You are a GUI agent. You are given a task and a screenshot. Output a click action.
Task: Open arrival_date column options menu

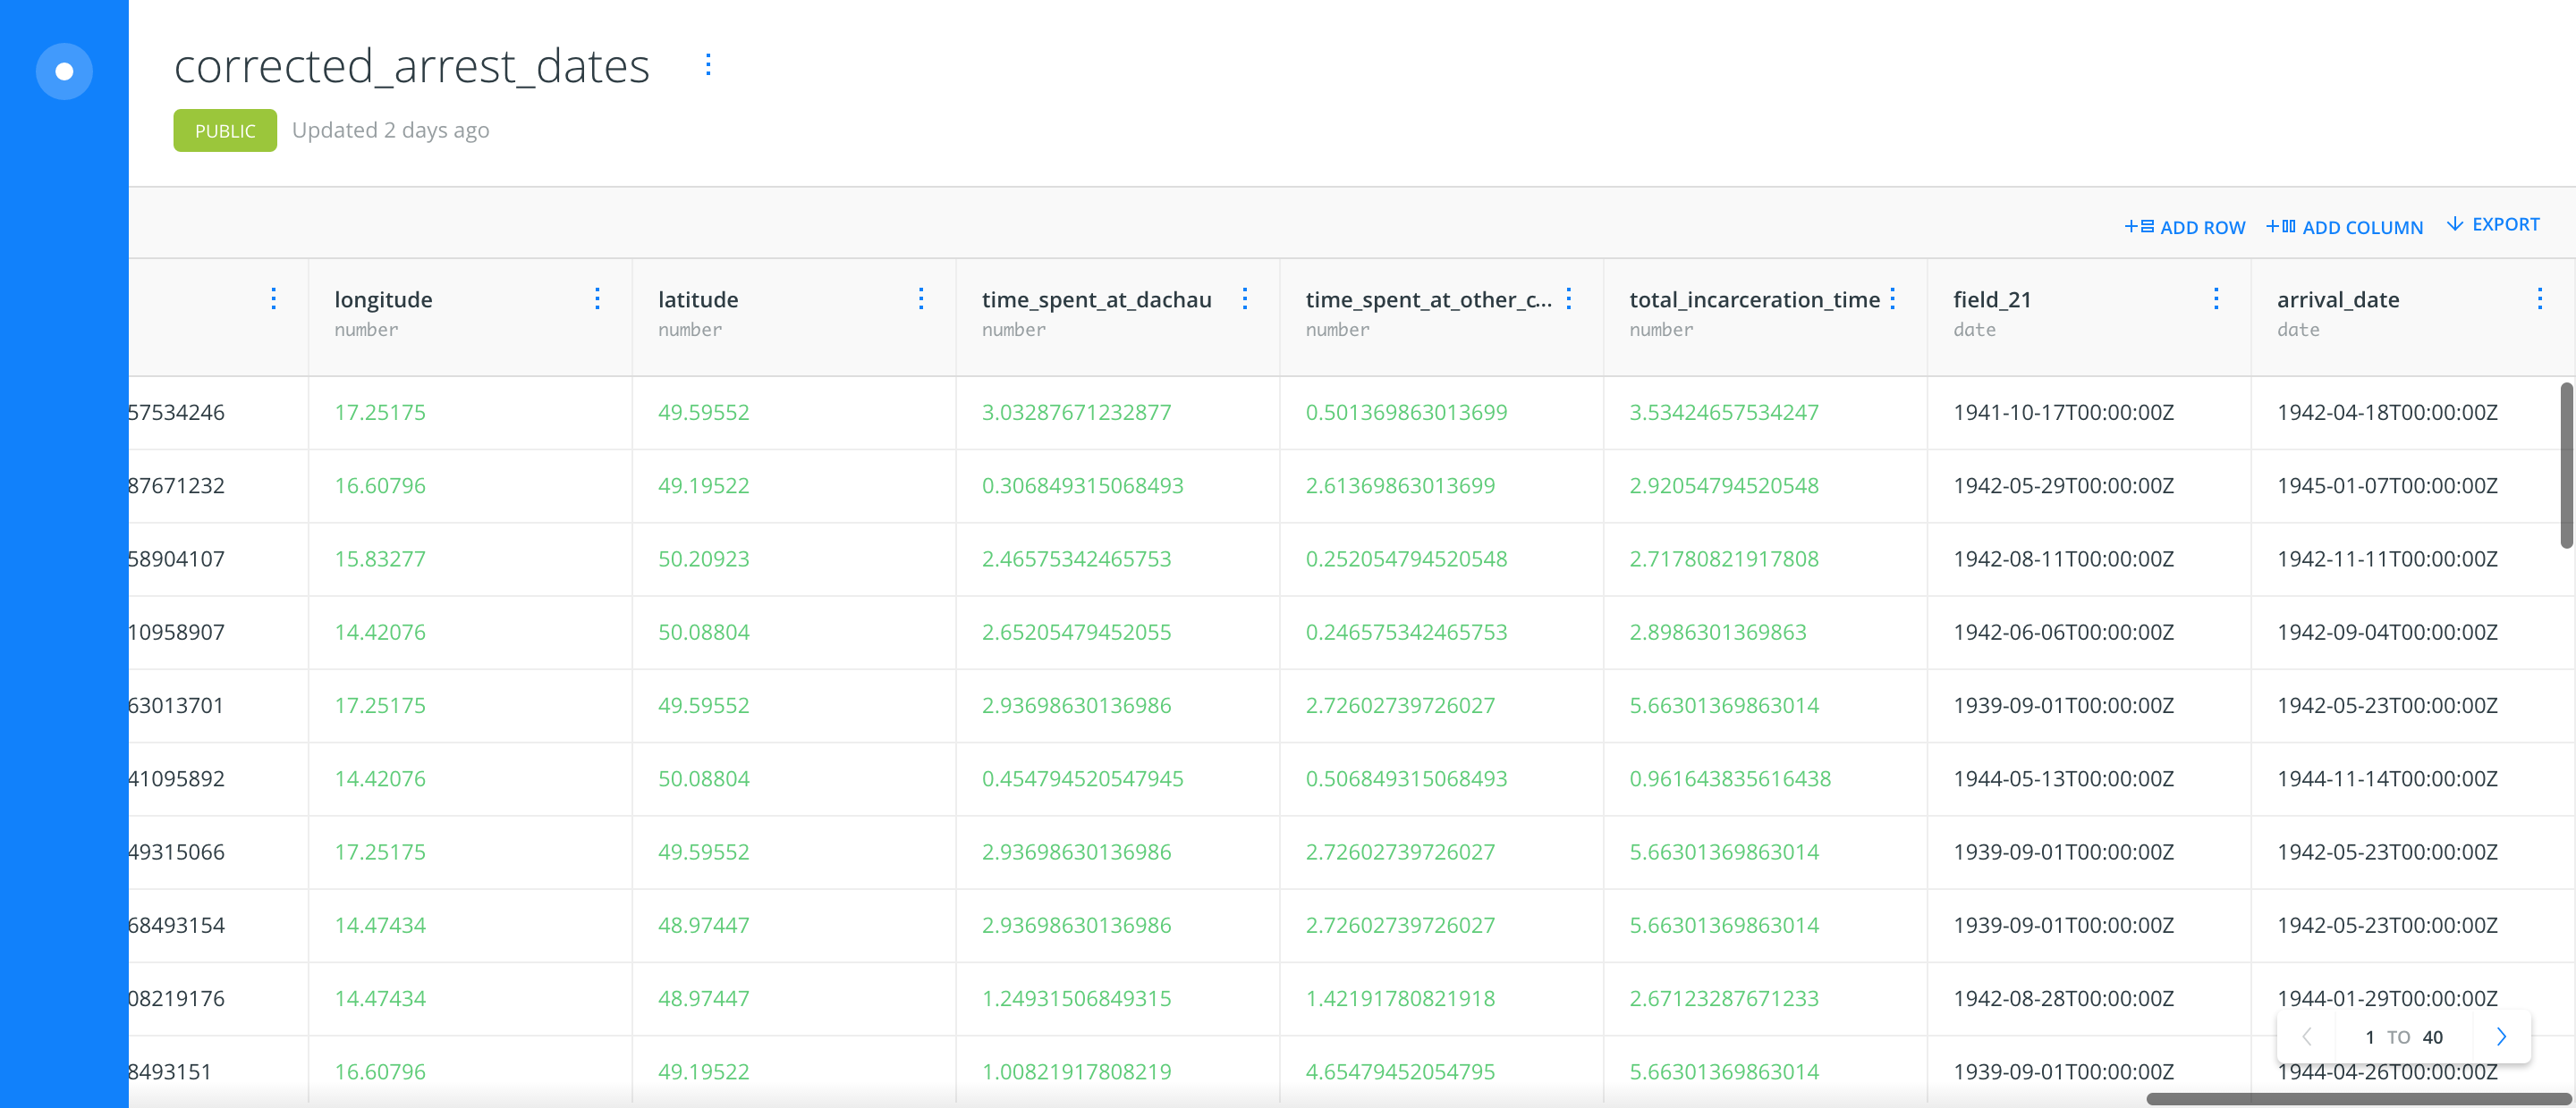2539,298
